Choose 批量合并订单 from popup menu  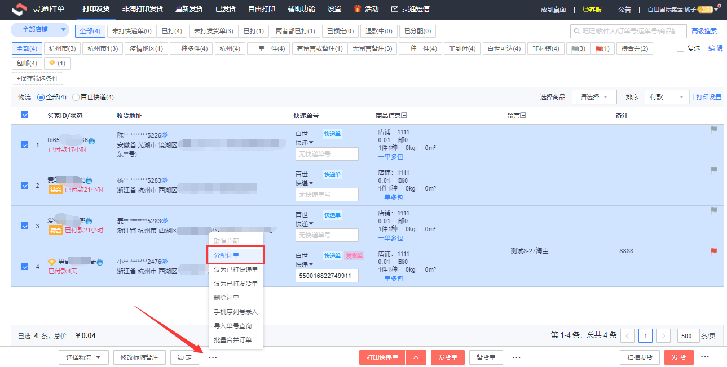click(x=232, y=340)
